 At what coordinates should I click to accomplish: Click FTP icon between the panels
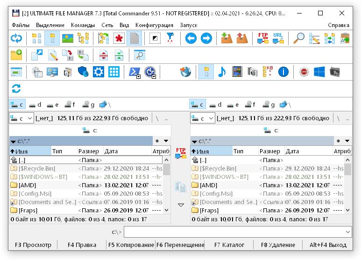click(x=181, y=153)
